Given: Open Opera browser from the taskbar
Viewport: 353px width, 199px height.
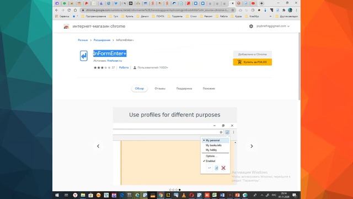Looking at the screenshot, I should [191, 195].
